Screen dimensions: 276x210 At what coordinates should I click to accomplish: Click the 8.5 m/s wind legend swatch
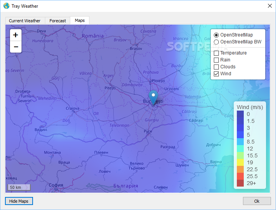pyautogui.click(x=240, y=142)
